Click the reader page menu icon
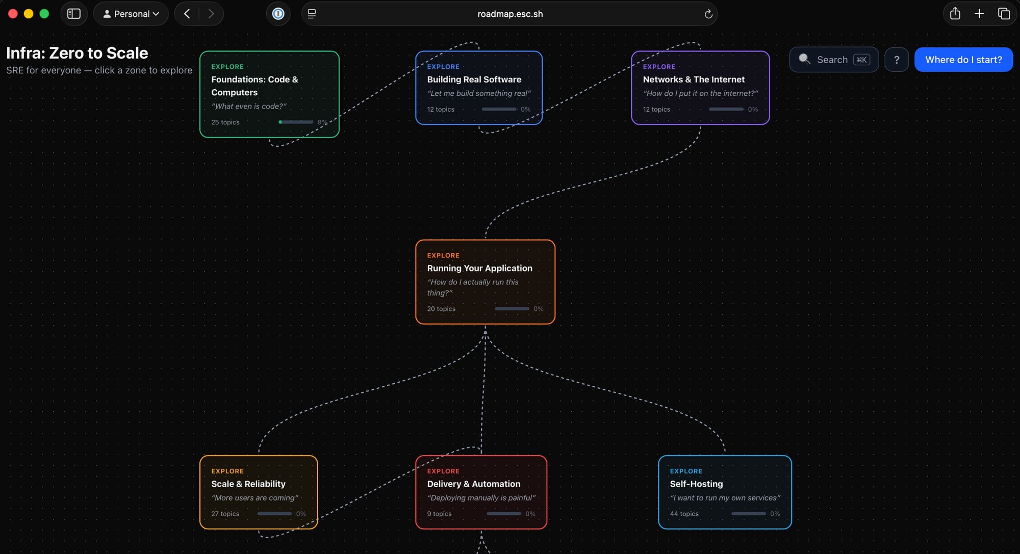 point(312,14)
